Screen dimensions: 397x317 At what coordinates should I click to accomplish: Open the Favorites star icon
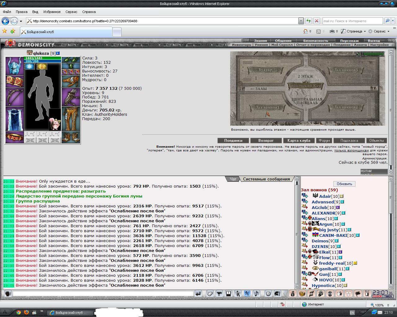point(5,31)
